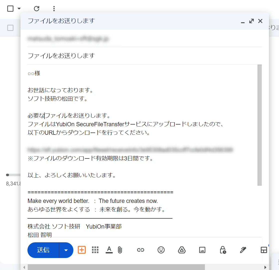This screenshot has width=279, height=270.
Task: Close the compose window
Action: [260, 21]
